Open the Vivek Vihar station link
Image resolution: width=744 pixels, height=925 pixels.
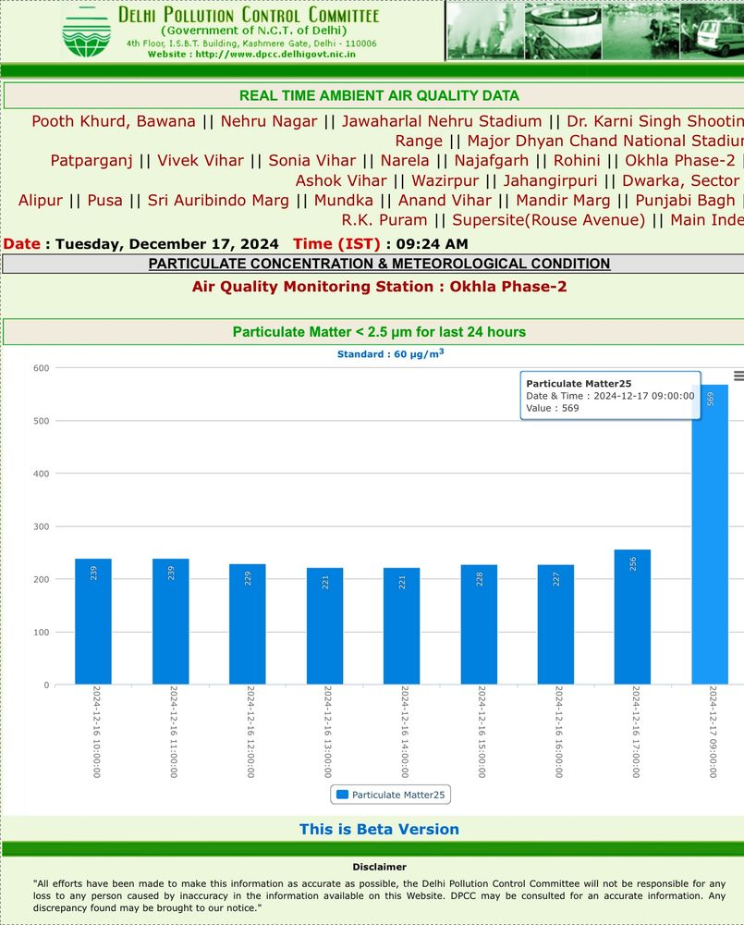point(201,160)
